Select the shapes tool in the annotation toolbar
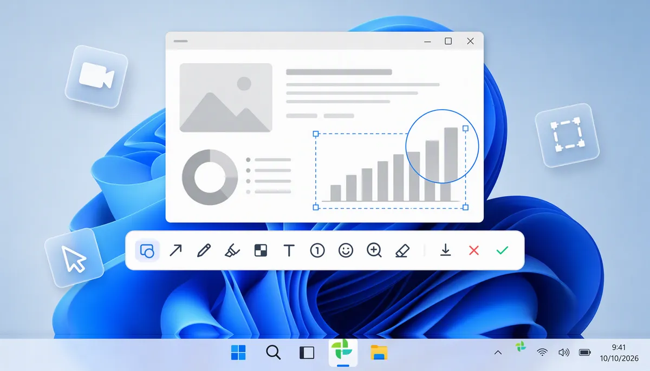This screenshot has height=371, width=650. pyautogui.click(x=147, y=250)
